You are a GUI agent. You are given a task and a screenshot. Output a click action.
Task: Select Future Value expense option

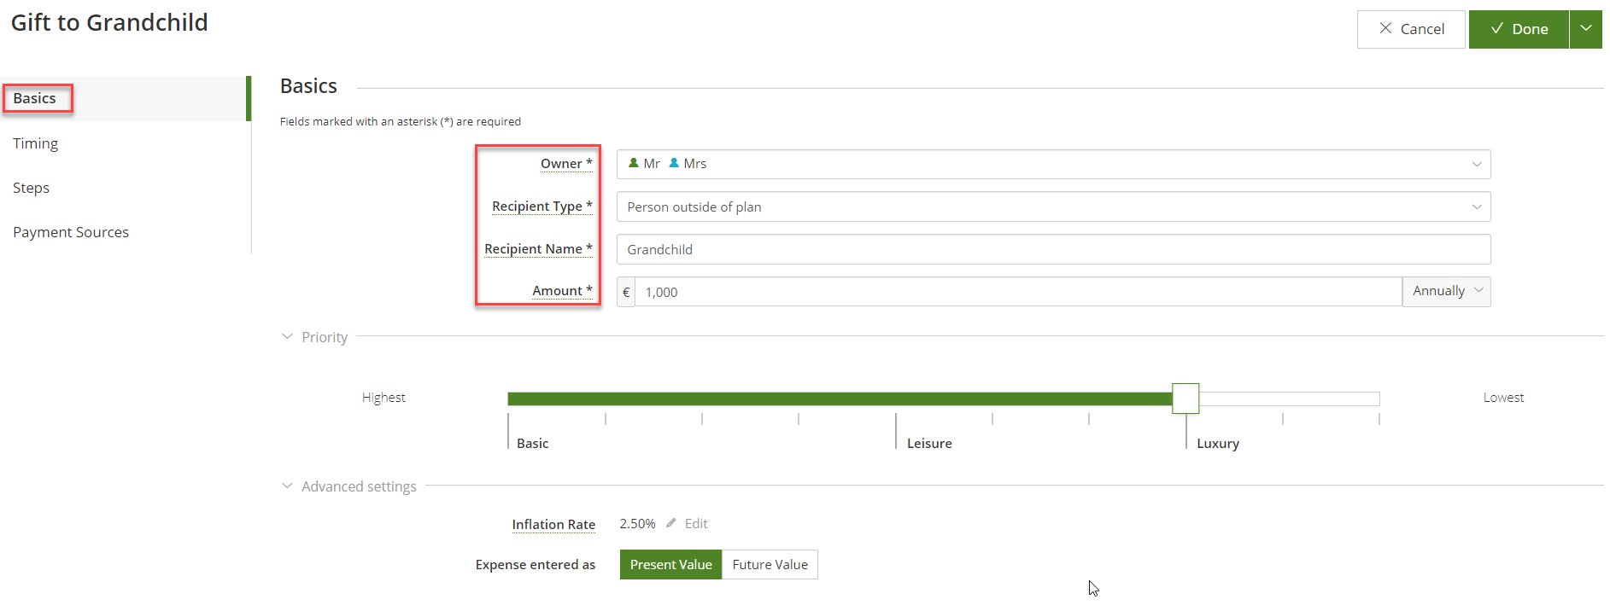coord(770,565)
